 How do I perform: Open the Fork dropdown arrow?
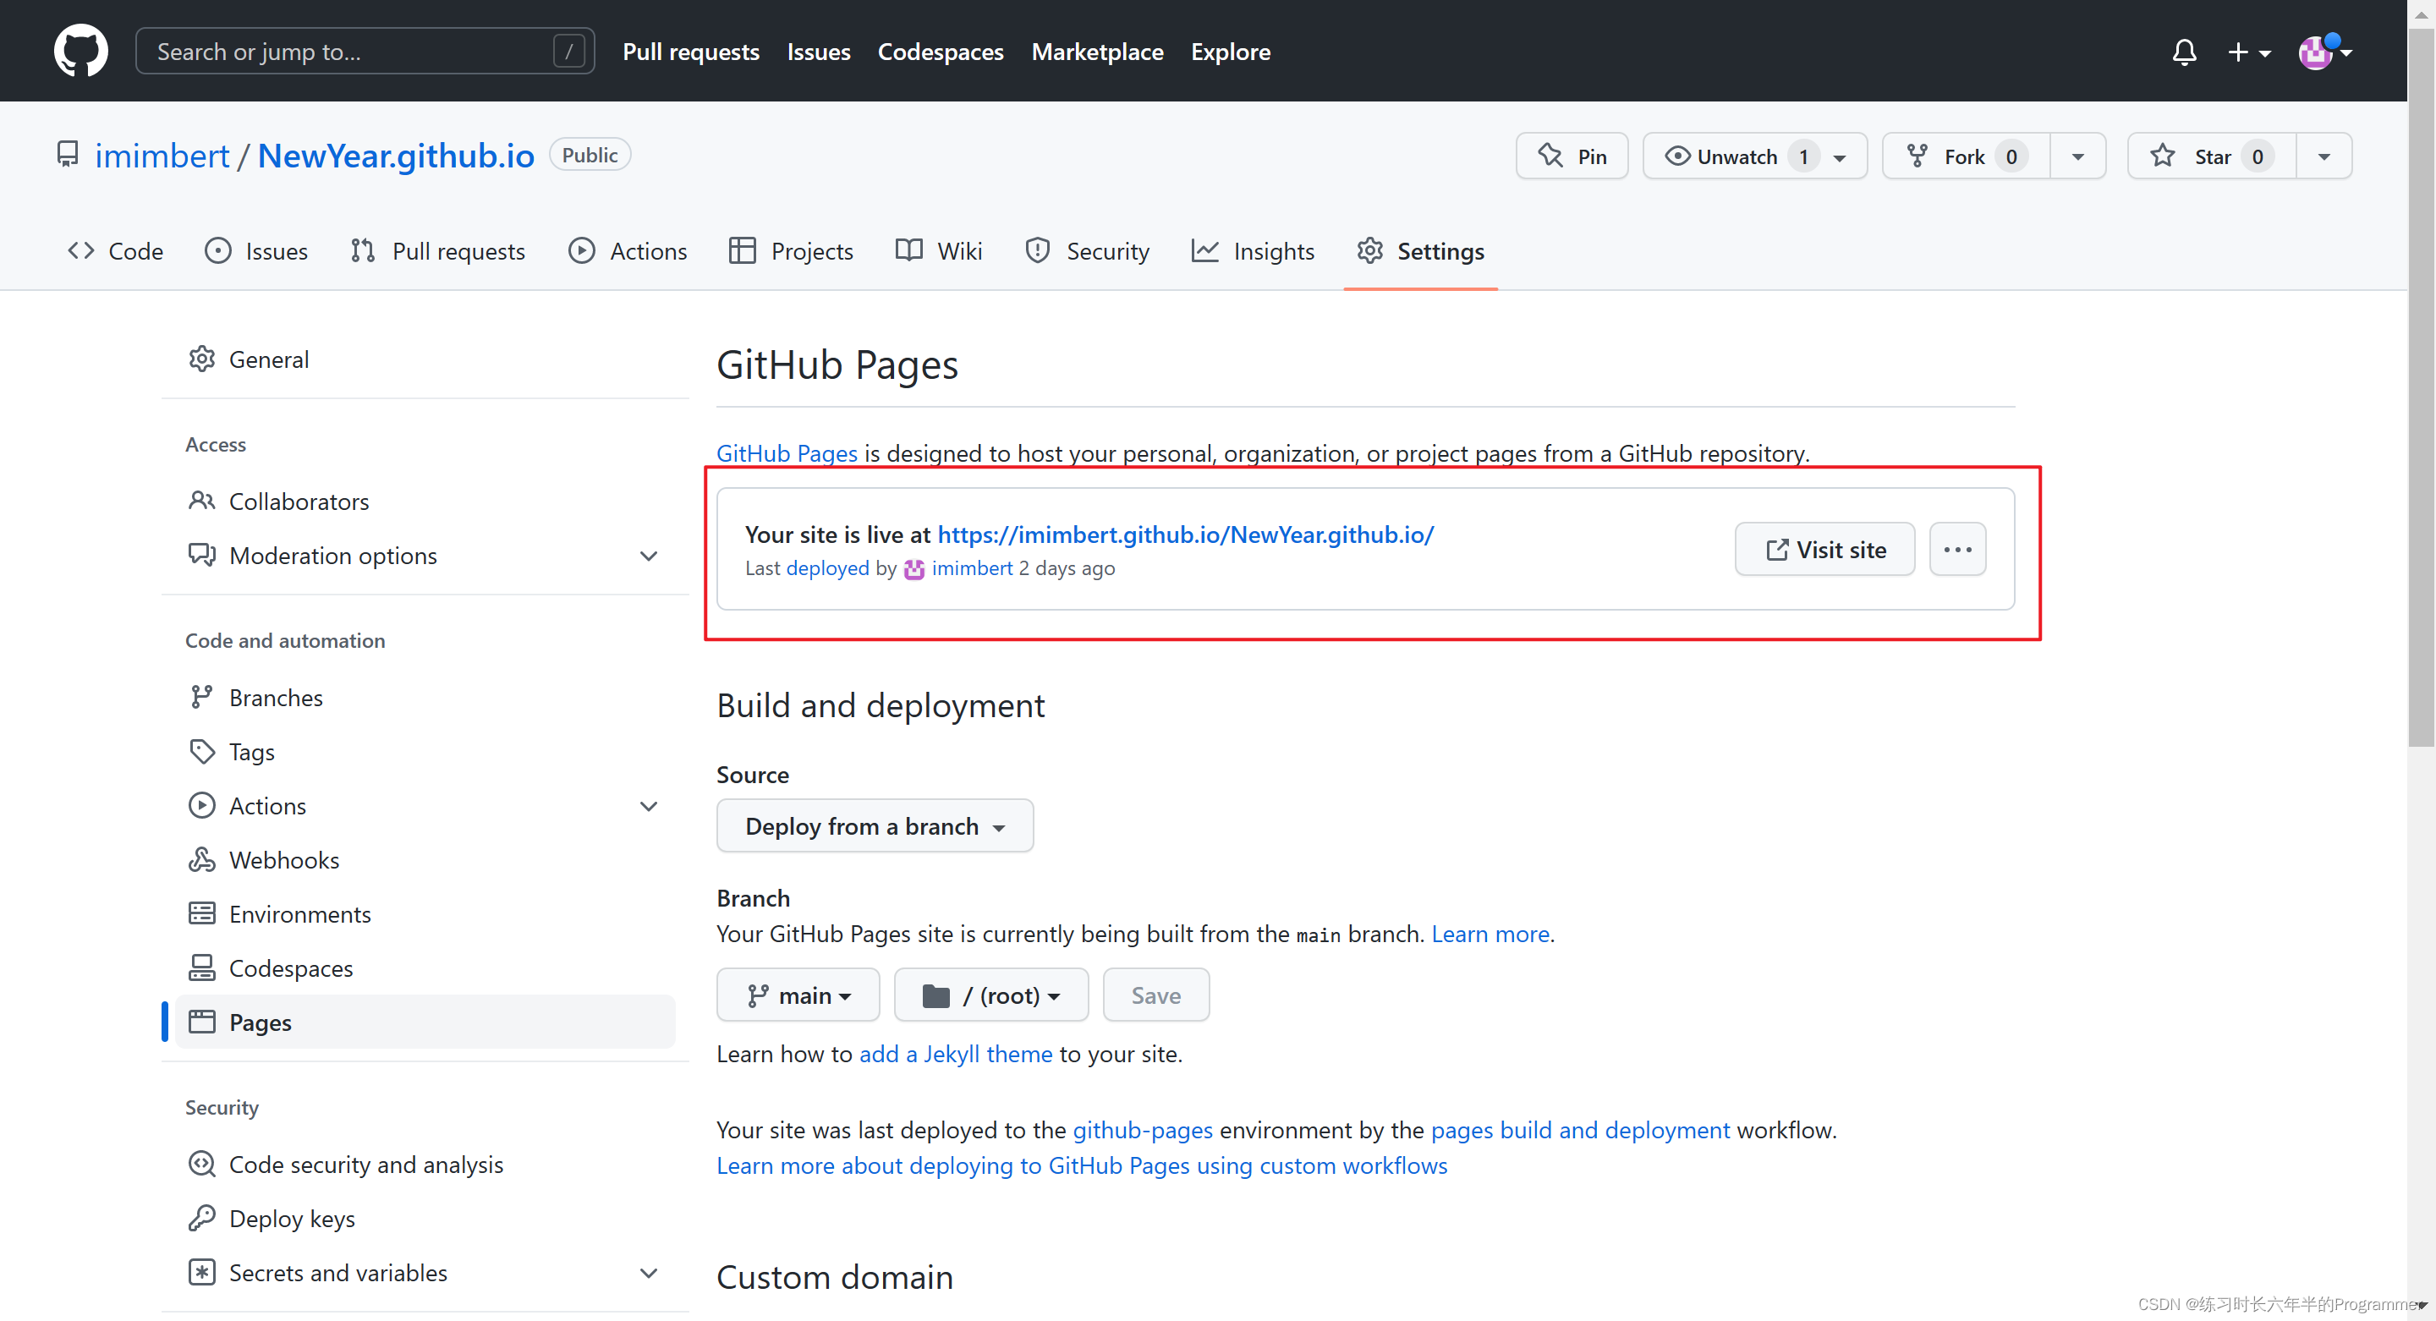(2077, 156)
